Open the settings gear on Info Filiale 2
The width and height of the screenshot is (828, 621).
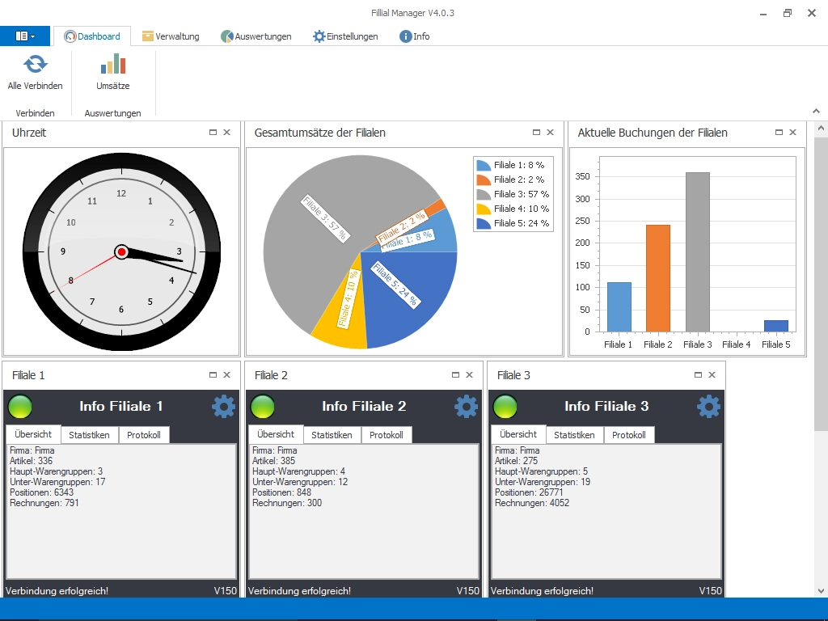click(466, 407)
